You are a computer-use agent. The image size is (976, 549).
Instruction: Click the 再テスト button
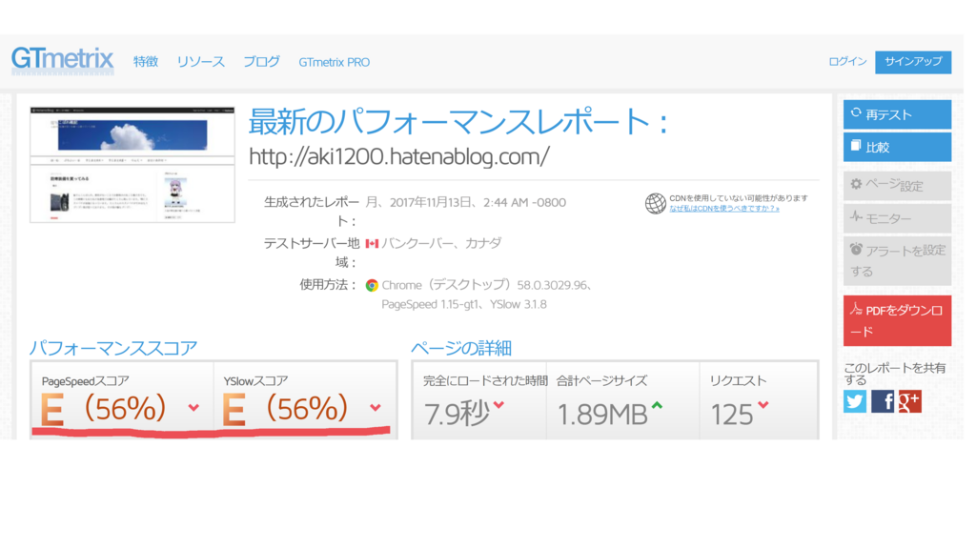(897, 114)
